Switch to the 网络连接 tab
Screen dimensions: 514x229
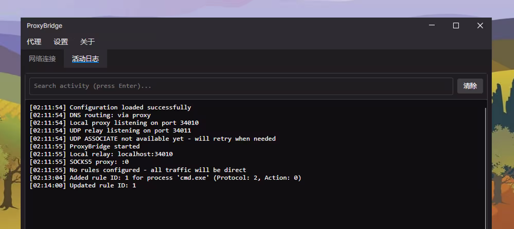42,59
